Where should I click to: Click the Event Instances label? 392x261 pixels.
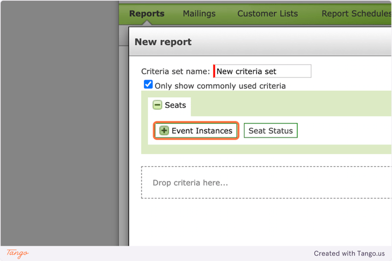click(202, 130)
